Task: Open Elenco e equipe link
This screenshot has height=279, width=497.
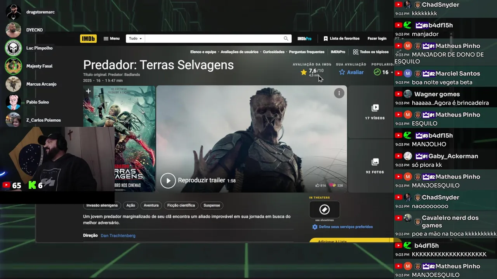Action: tap(203, 52)
